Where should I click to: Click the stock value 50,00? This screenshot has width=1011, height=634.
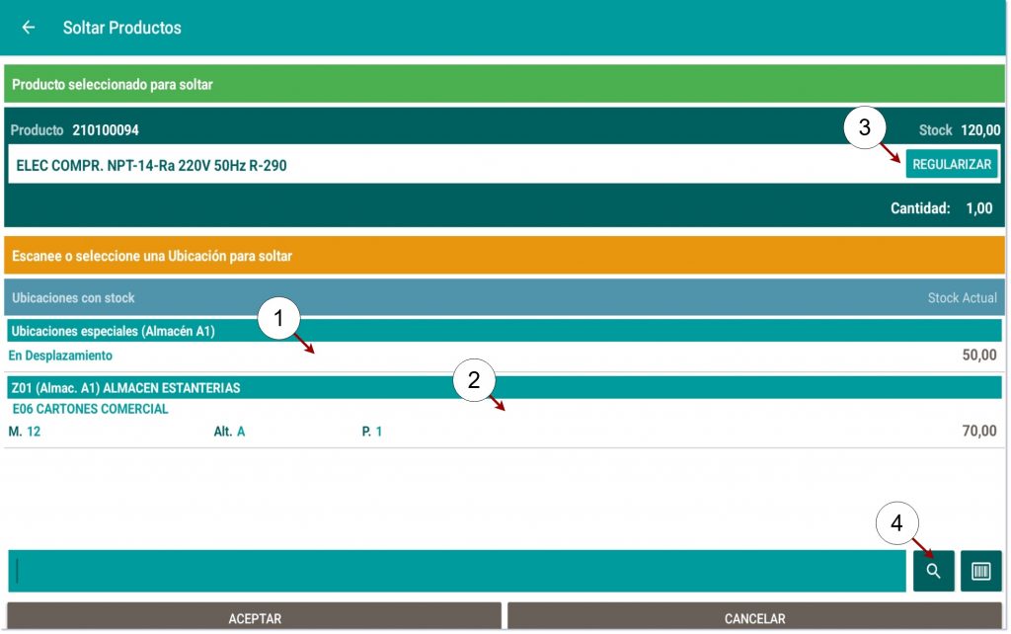[978, 356]
